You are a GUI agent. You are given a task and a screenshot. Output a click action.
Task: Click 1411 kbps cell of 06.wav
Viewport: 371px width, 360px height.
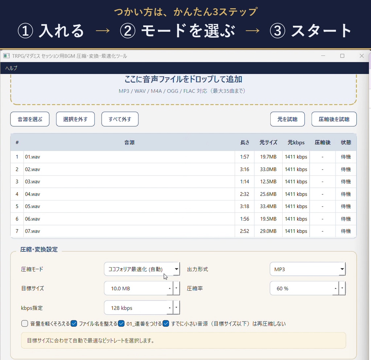(296, 219)
